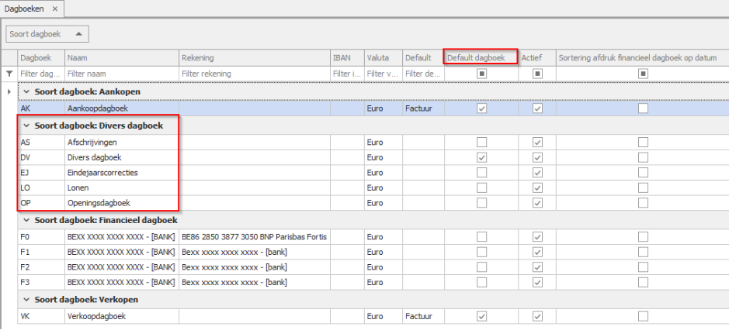This screenshot has width=729, height=330.
Task: Toggle Sortering afdruk checkbox for the F2 row
Action: pos(643,267)
